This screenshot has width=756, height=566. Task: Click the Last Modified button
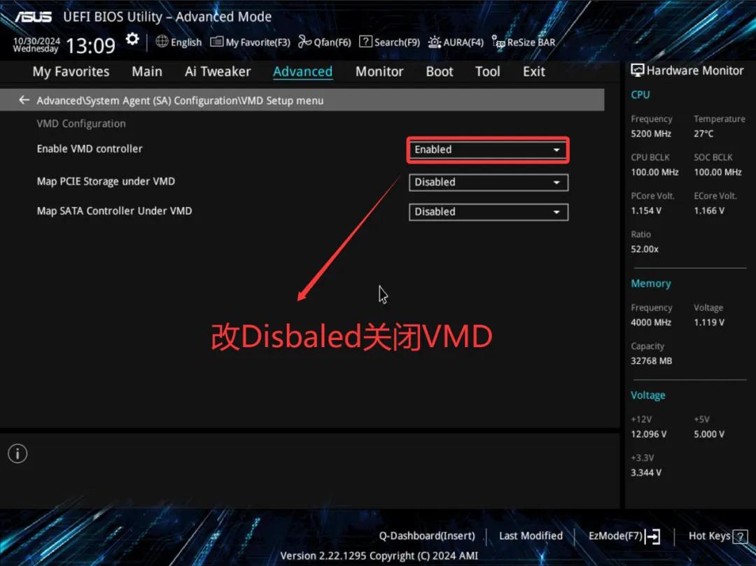tap(531, 536)
